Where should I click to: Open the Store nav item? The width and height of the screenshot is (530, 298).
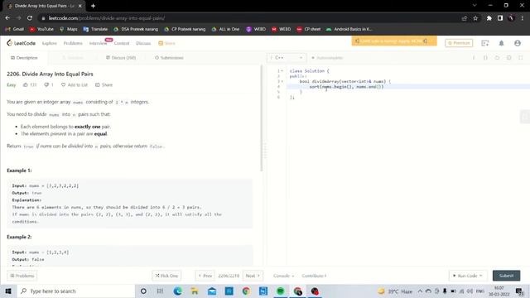tap(167, 43)
